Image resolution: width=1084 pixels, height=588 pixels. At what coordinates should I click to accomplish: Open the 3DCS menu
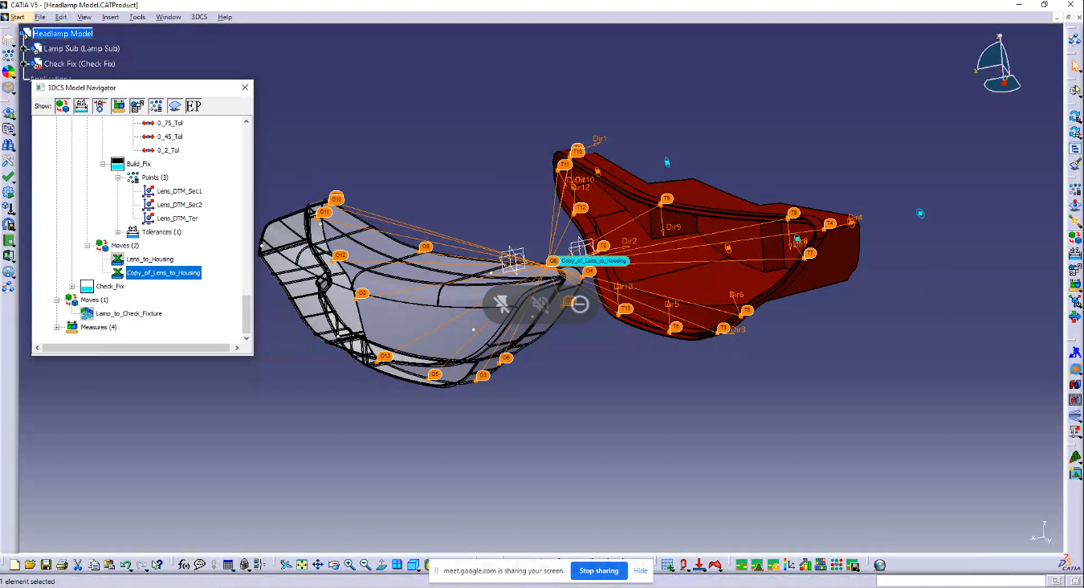click(x=198, y=17)
